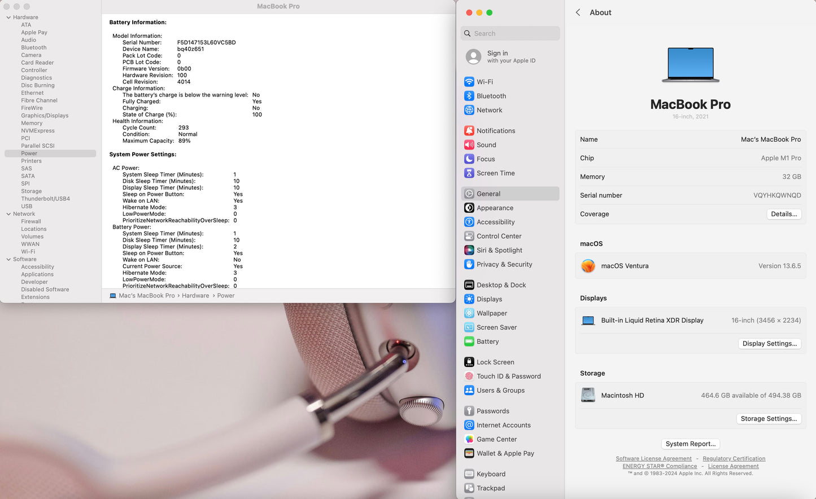Select Power in the Hardware list
The image size is (816, 499).
[x=50, y=154]
